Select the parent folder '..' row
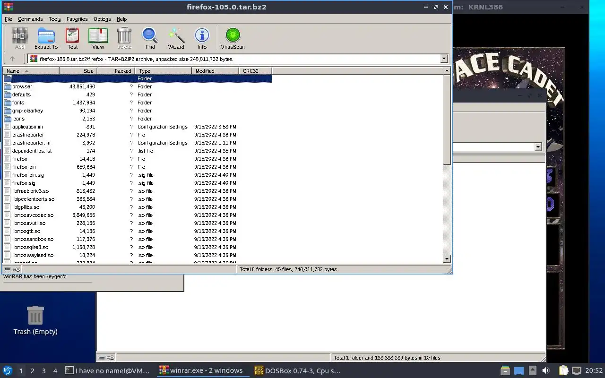Screen dimensions: 605x378 click(137, 78)
